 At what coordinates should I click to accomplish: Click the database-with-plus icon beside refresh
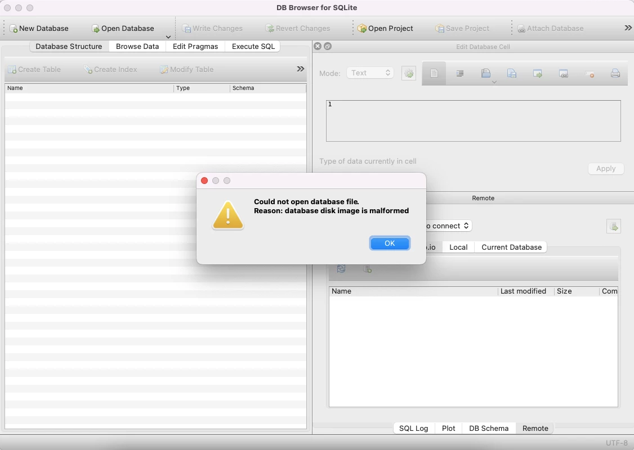(367, 269)
